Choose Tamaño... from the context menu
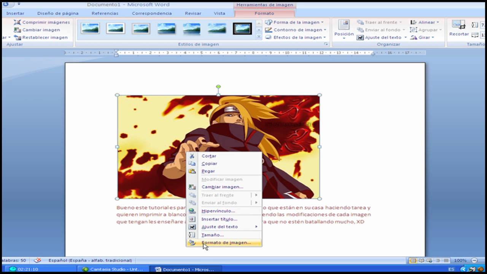Viewport: 487px width, 274px height. point(224,235)
